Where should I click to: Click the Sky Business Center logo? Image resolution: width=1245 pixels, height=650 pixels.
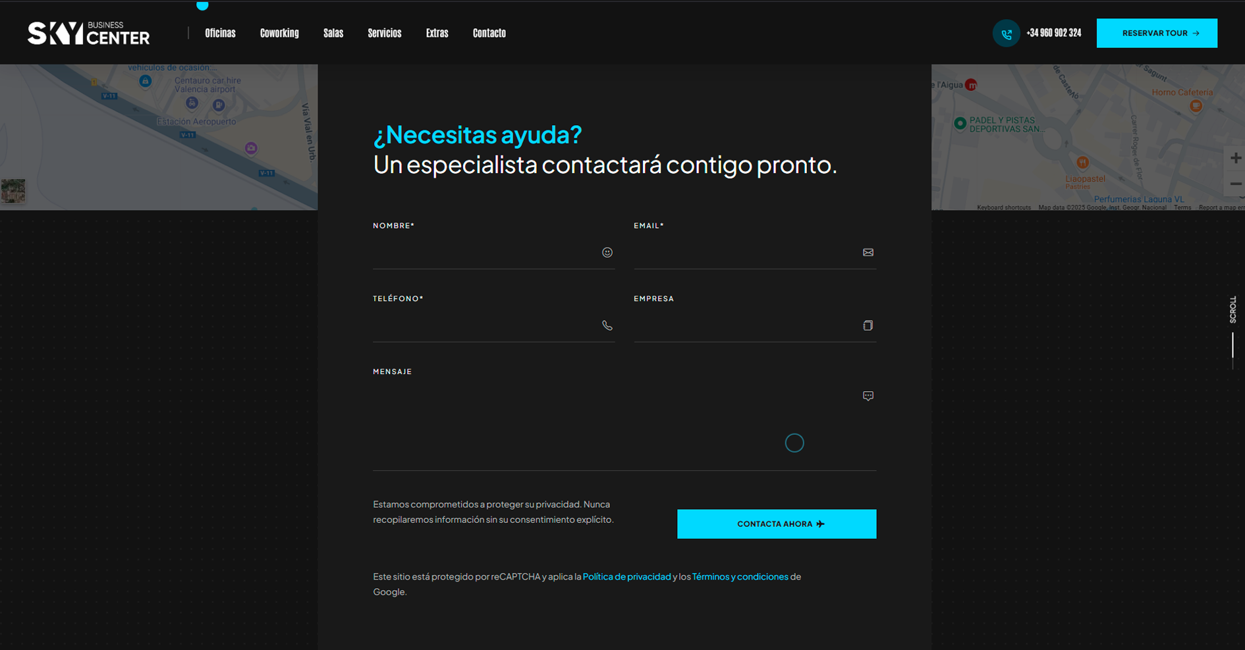(88, 33)
